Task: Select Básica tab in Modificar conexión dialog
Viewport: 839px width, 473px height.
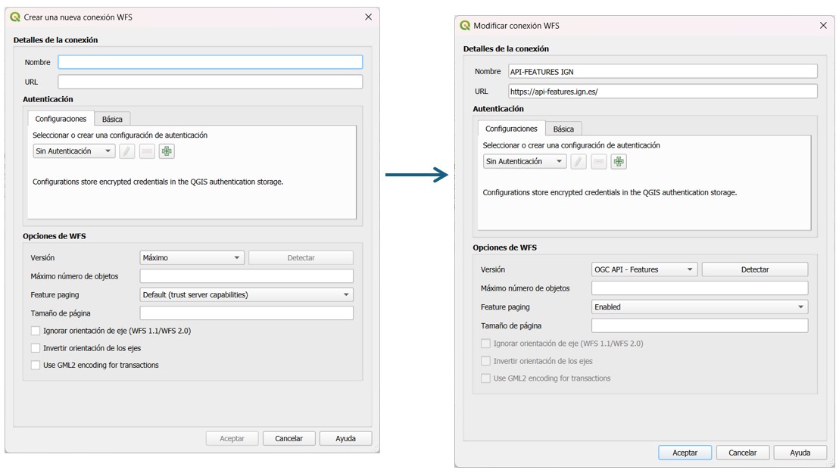Action: click(x=563, y=129)
